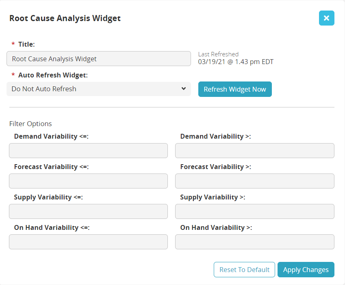Click the Supply Variability <= field
This screenshot has height=285, width=345.
[88, 211]
